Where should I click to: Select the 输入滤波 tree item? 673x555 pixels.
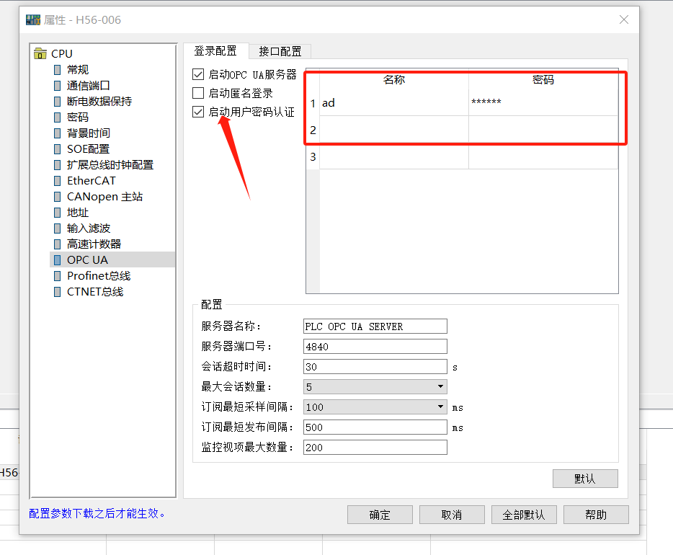(x=89, y=228)
